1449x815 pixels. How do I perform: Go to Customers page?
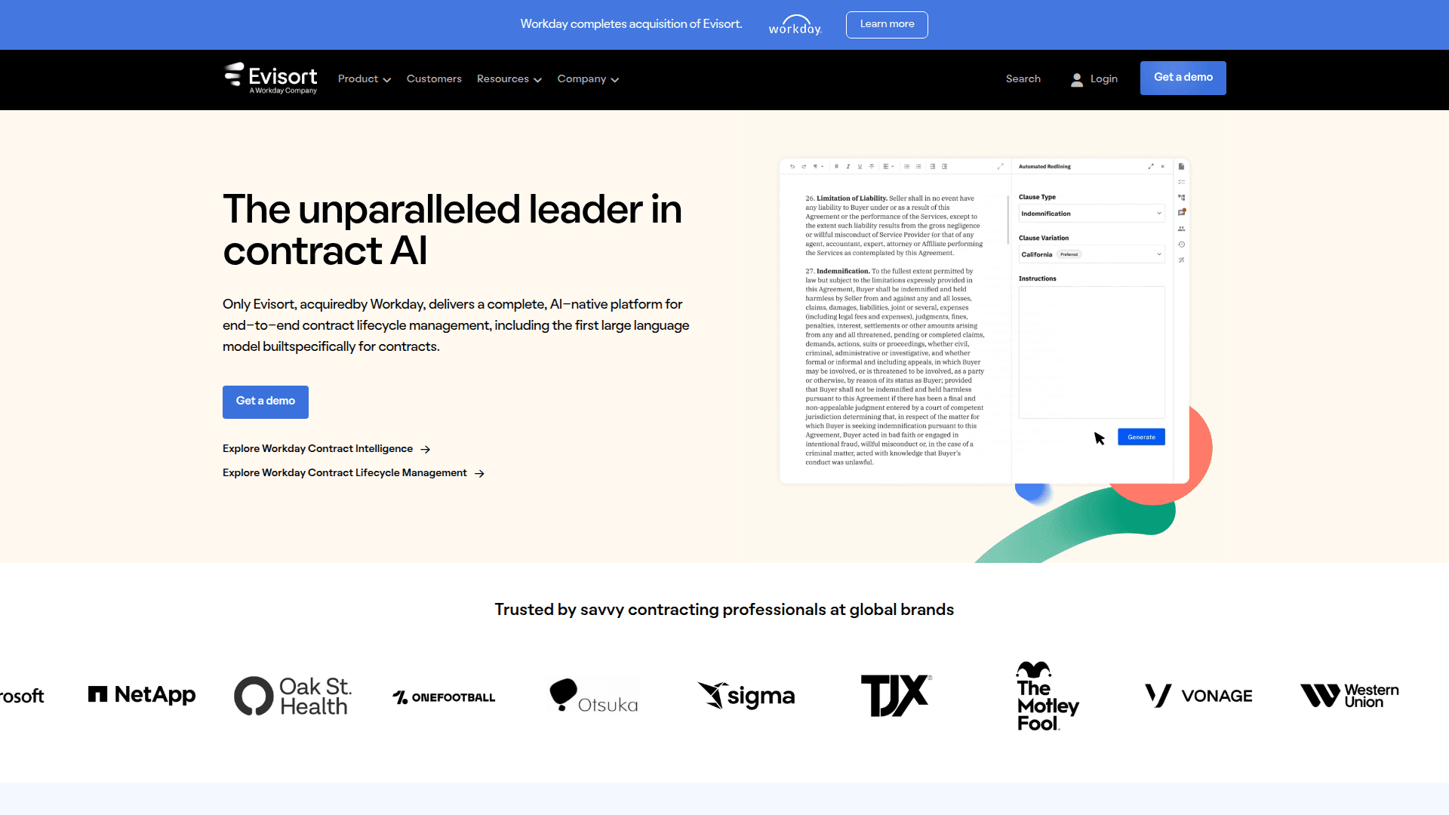[x=434, y=79]
